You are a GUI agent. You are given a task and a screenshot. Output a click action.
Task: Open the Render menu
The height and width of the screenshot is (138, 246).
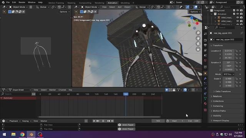[x=22, y=2]
